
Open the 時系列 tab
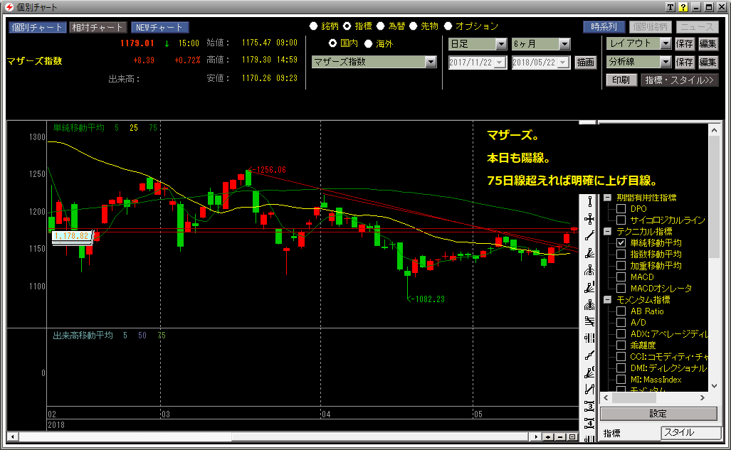[x=604, y=27]
